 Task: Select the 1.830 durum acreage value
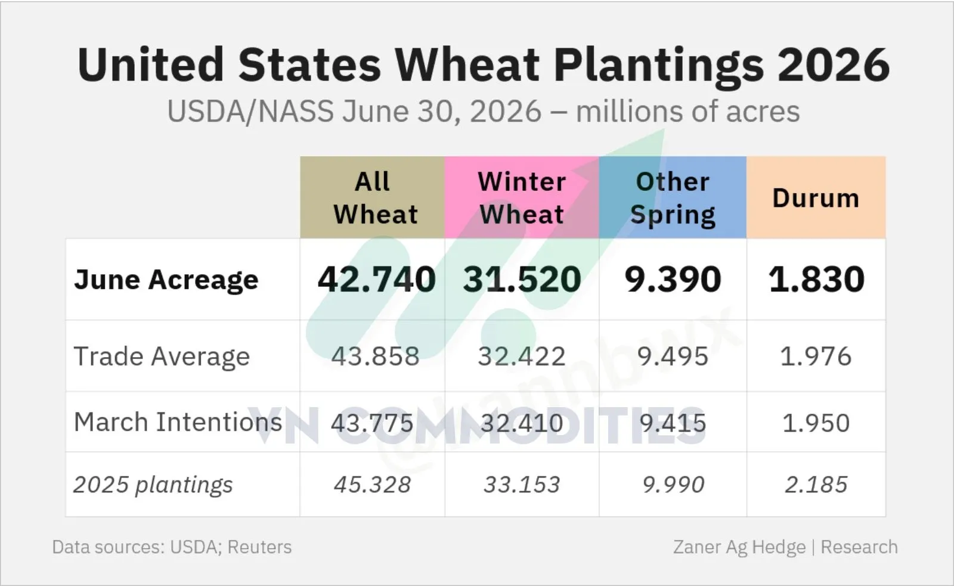[816, 279]
